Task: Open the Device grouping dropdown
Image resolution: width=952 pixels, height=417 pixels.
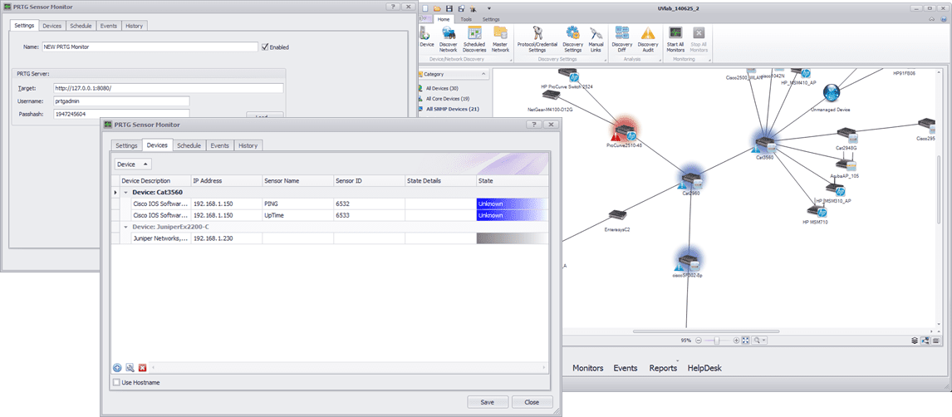Action: (x=133, y=164)
